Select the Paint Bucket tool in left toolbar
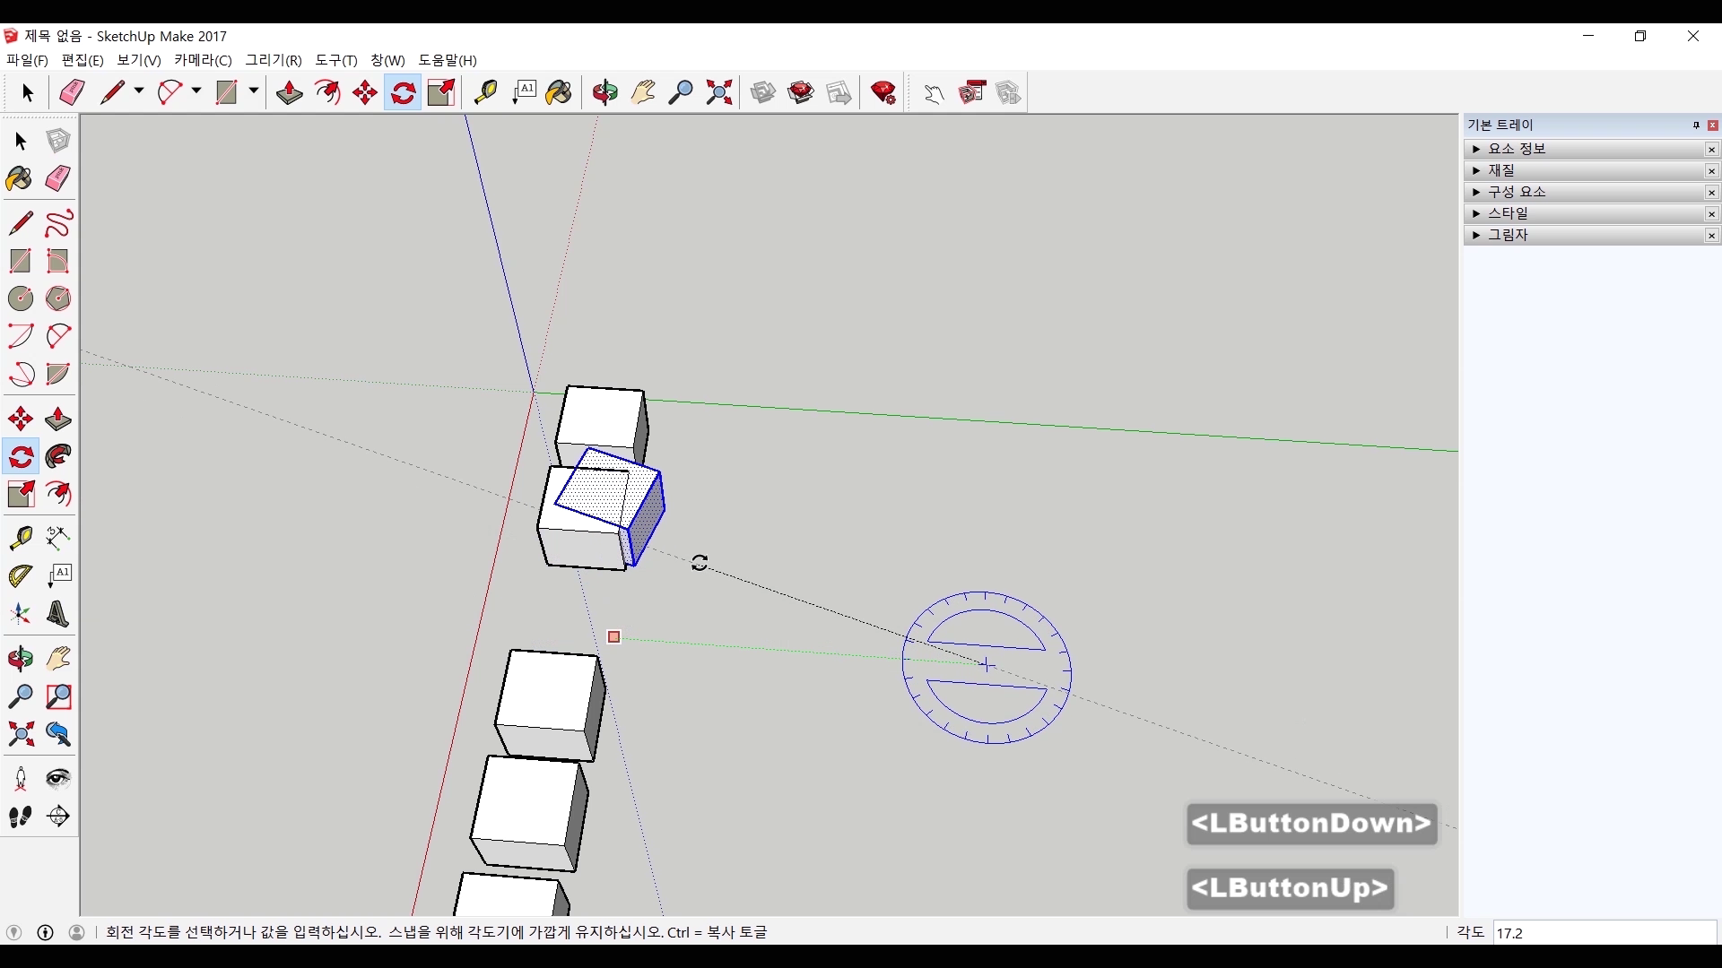This screenshot has width=1722, height=968. pyautogui.click(x=20, y=178)
